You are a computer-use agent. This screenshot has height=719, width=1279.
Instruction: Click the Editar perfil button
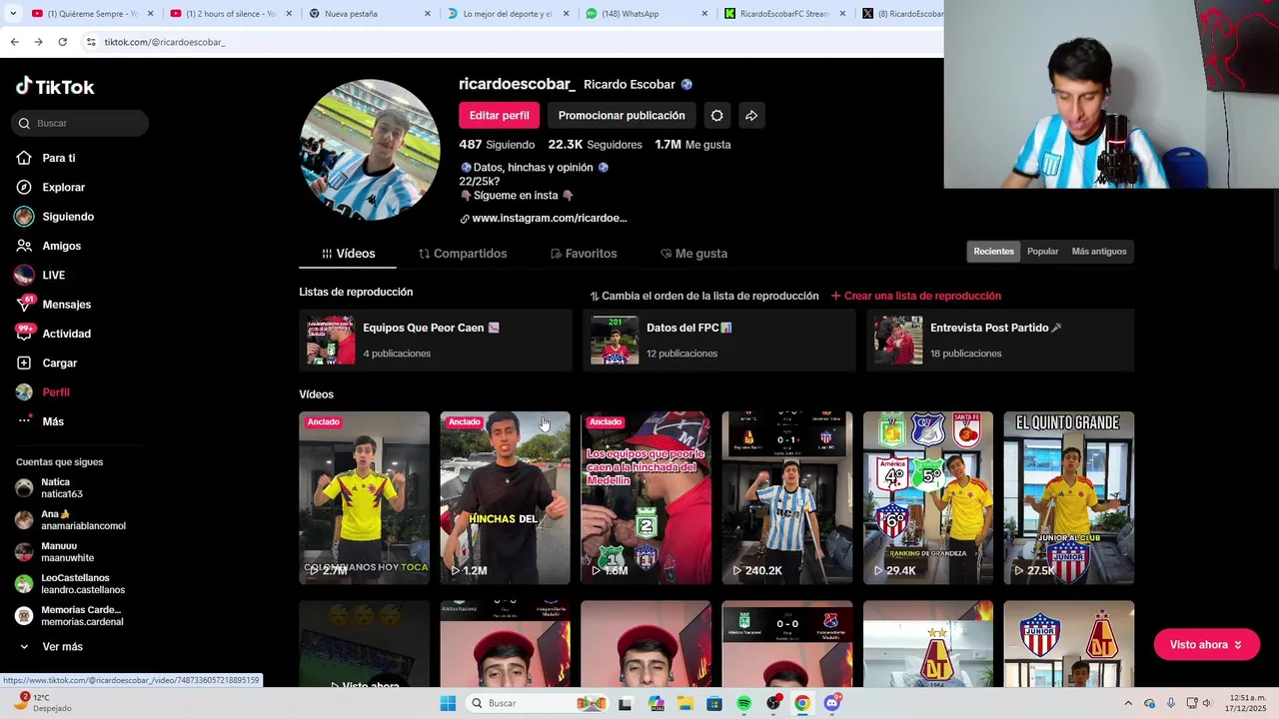(x=499, y=116)
